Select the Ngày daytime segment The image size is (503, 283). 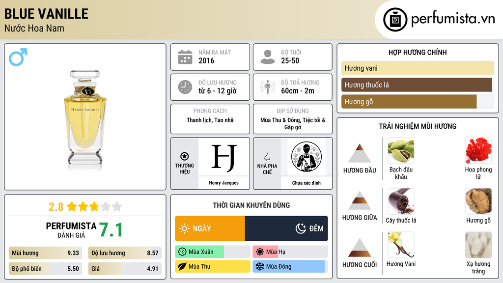210,228
